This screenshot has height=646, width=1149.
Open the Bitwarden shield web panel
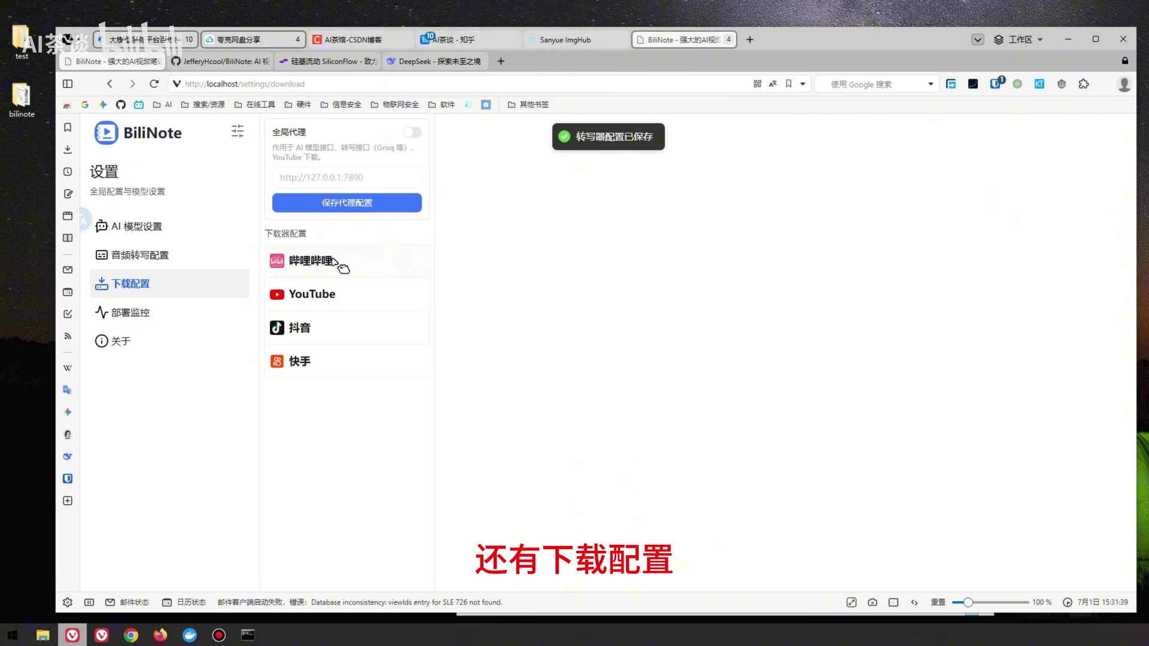coord(68,479)
